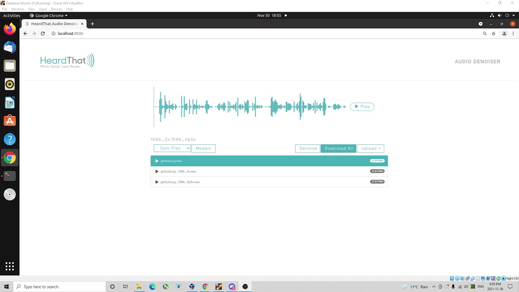Show hidden Windows tray icons
This screenshot has height=292, width=519.
click(x=434, y=287)
